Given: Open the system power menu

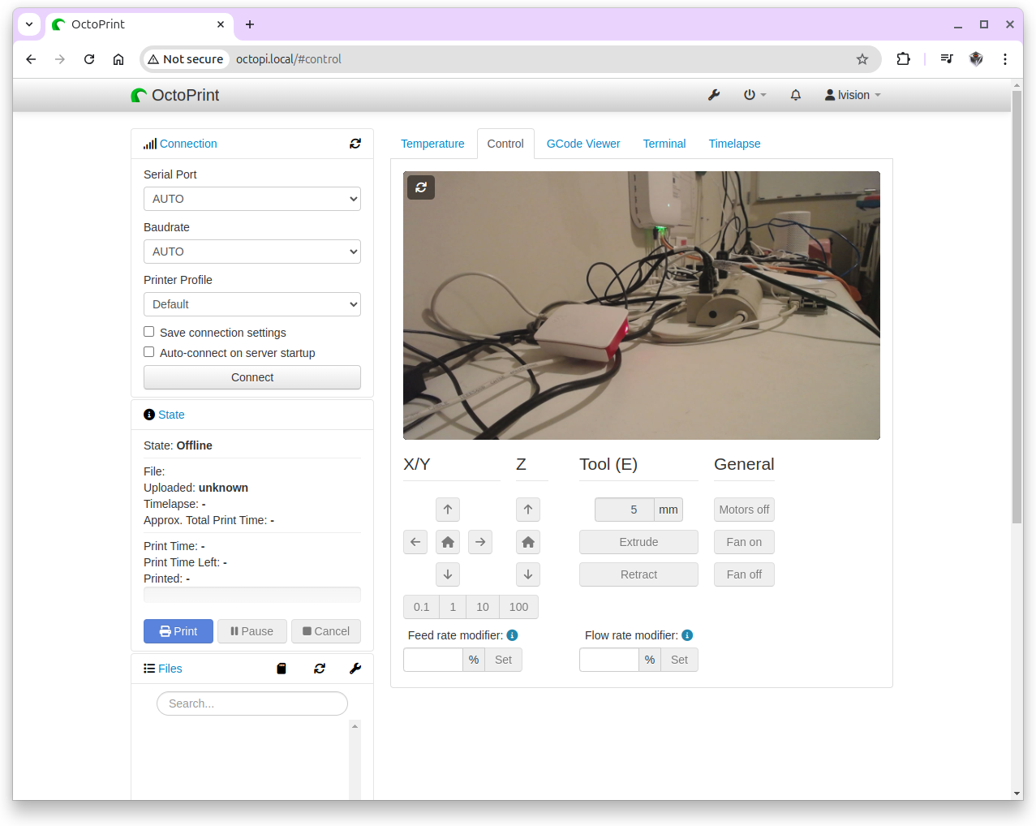Looking at the screenshot, I should (x=754, y=95).
